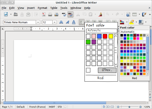Pick the green swatch in sketched mockup palette
Viewport: 152px width, 109px height.
pos(88,42)
